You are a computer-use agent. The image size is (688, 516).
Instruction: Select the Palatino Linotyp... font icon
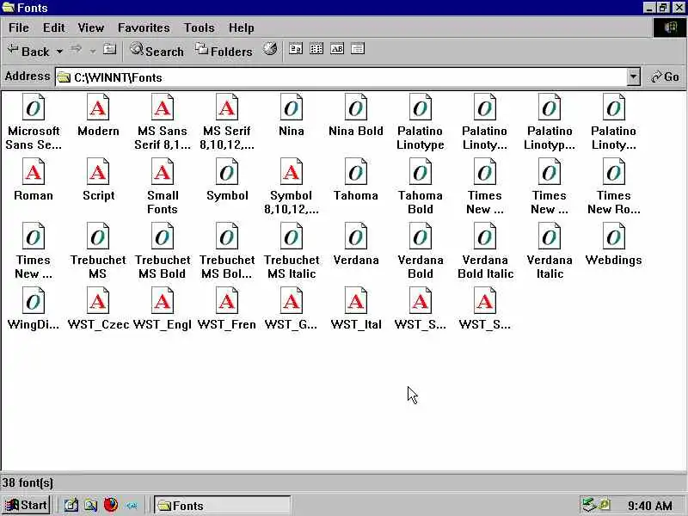(550, 107)
